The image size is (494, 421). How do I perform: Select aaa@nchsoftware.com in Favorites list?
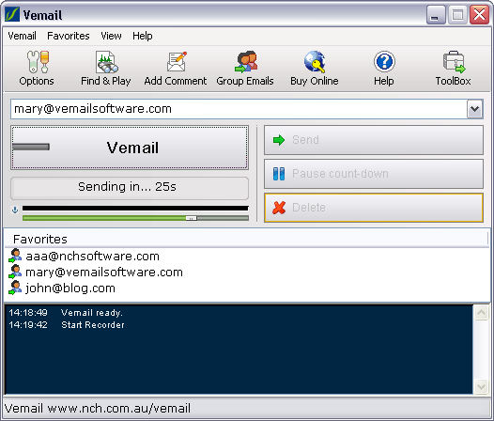92,256
